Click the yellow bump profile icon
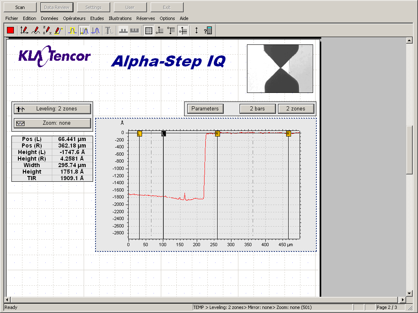Viewport: 418px width, 313px height. 72,31
